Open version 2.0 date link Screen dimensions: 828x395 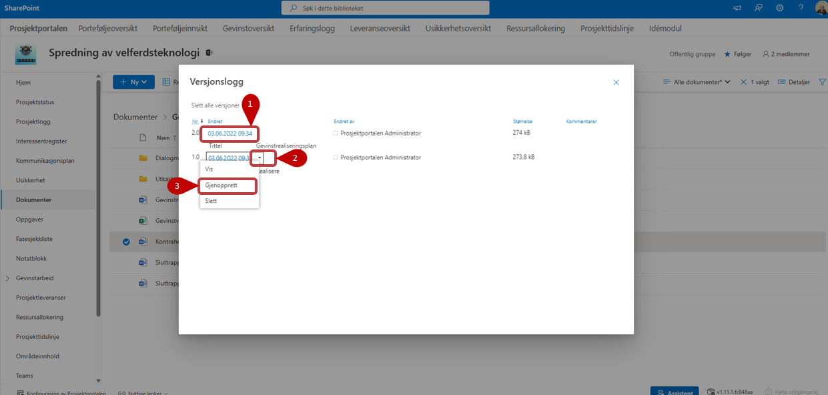(x=230, y=133)
